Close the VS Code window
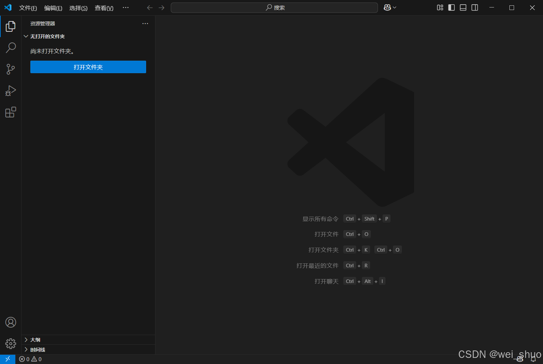Screen dimensions: 543x364 click(532, 7)
